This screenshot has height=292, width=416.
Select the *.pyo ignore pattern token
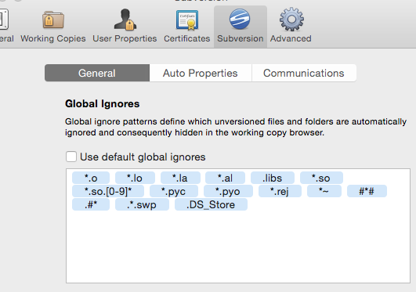click(228, 191)
